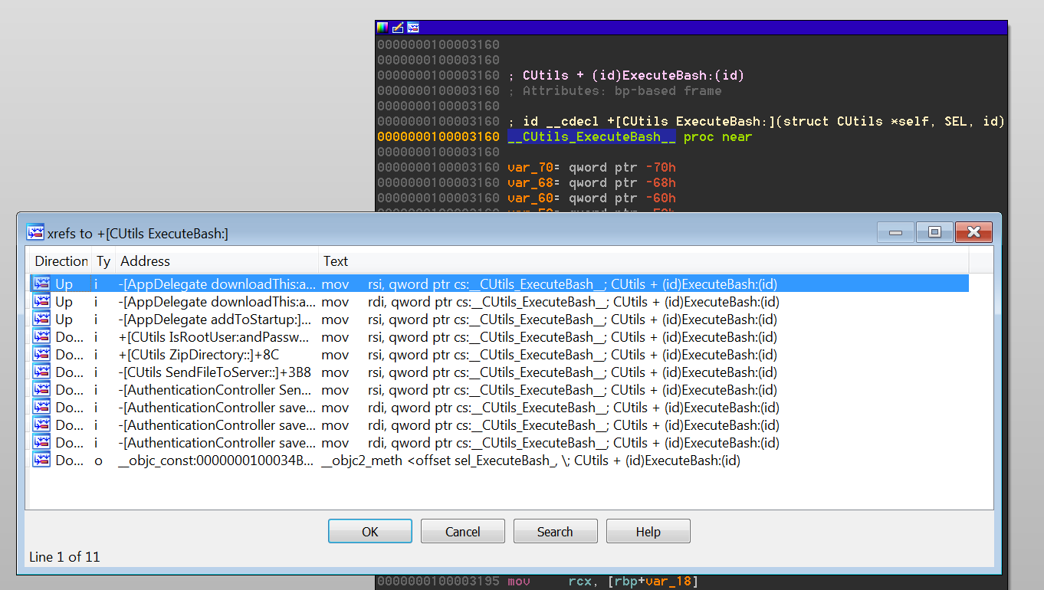Click 'xrefs to +[CUtils ExecuteBash:]' title
This screenshot has height=590, width=1044.
tap(138, 233)
